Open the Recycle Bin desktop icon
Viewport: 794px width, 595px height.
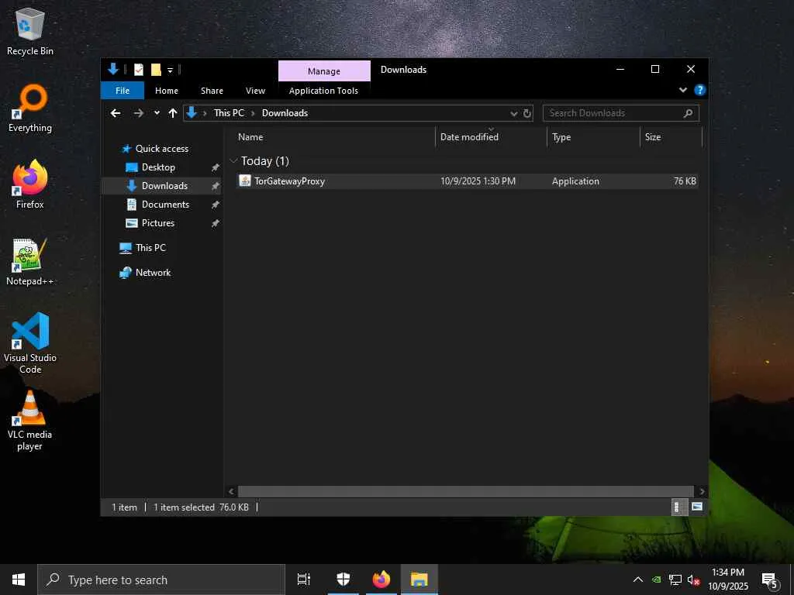point(30,31)
